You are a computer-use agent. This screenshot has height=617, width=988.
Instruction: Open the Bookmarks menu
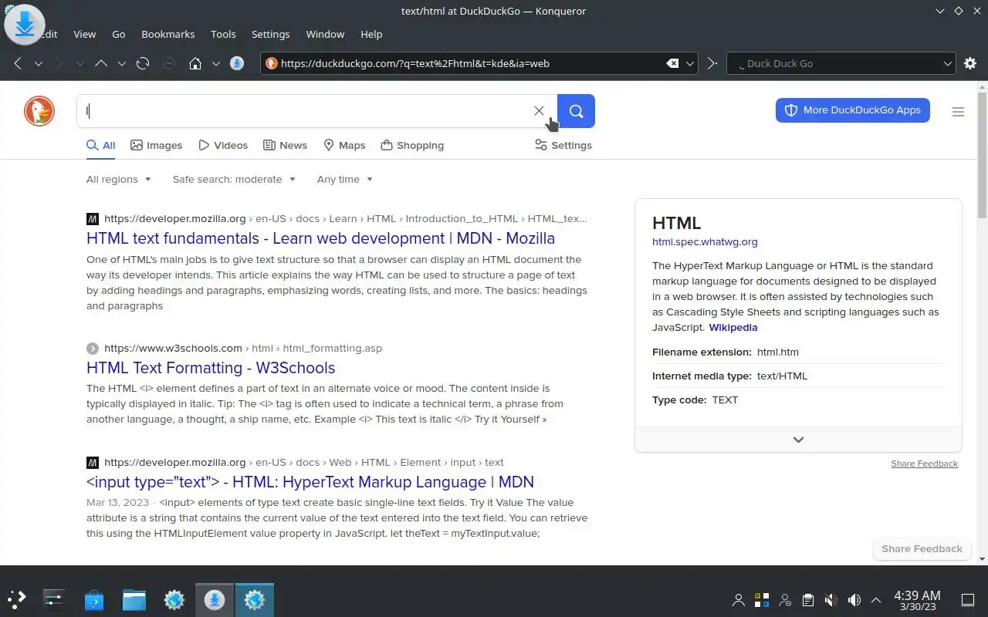click(x=168, y=34)
